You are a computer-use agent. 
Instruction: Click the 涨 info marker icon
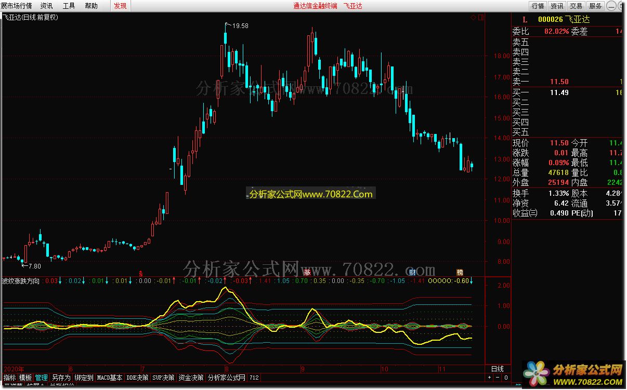click(307, 272)
